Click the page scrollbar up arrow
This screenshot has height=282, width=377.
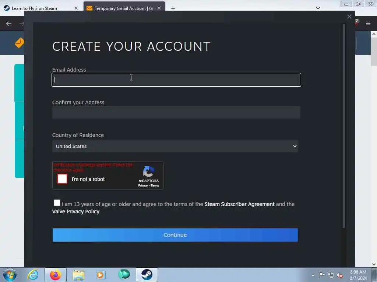click(374, 34)
